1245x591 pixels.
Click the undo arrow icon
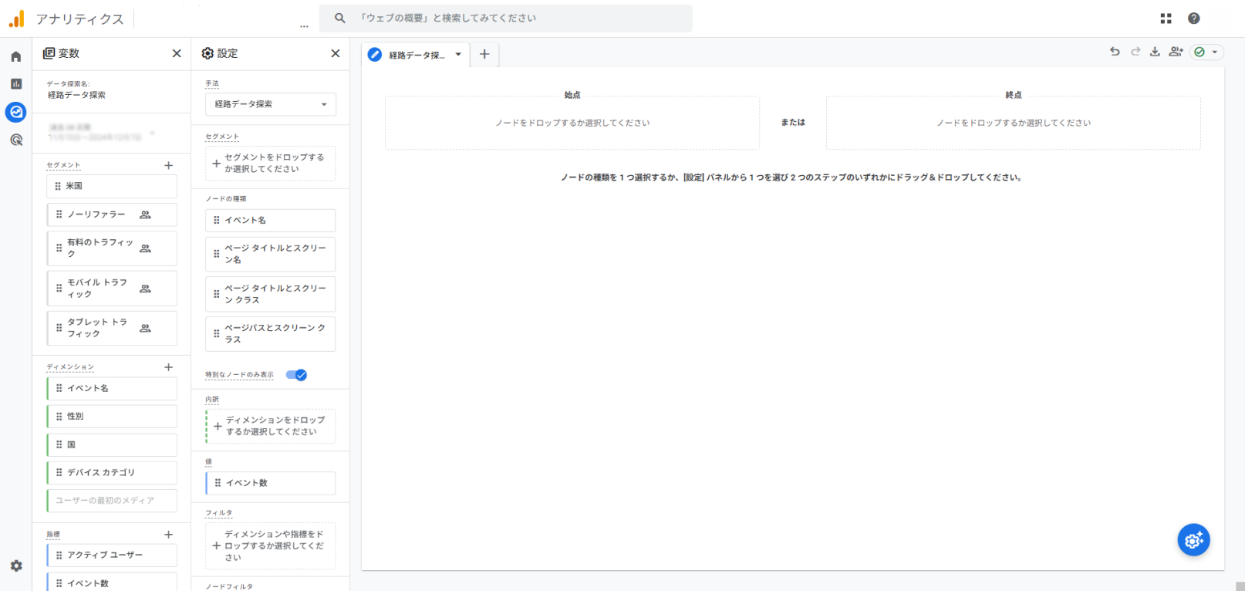click(x=1115, y=52)
